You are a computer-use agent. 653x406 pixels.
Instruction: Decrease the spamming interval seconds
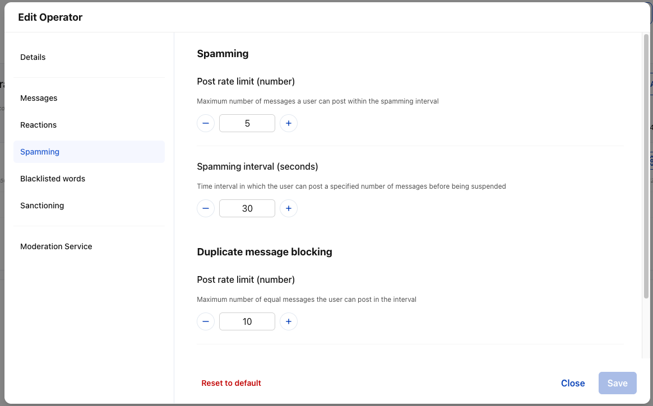pyautogui.click(x=206, y=208)
